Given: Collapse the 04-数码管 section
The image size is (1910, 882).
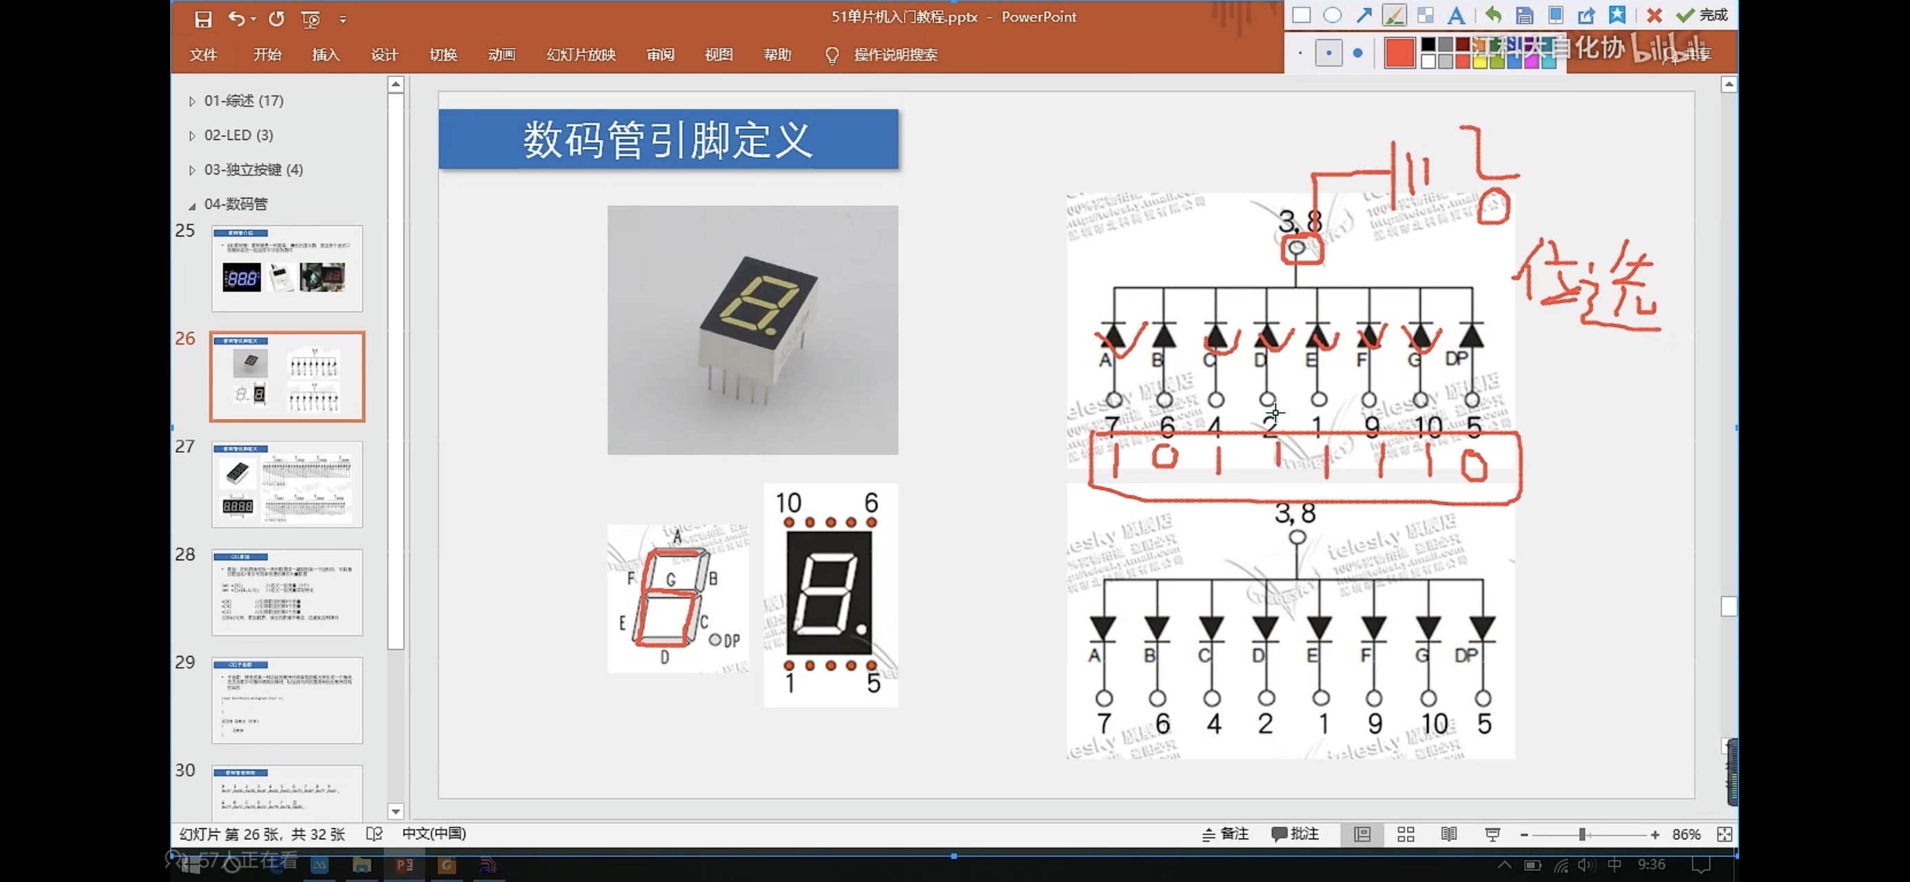Looking at the screenshot, I should pyautogui.click(x=192, y=205).
